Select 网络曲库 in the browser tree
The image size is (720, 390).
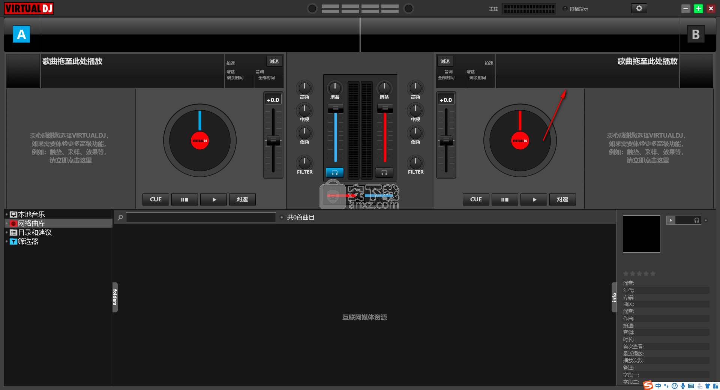coord(31,223)
